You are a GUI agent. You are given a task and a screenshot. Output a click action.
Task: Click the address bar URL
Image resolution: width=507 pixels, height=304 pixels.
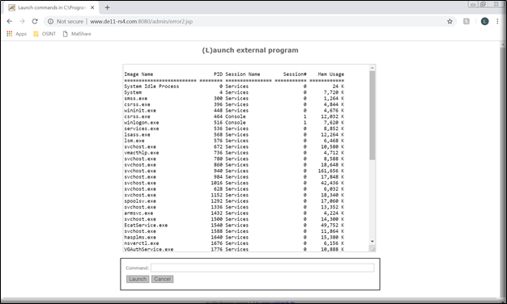(x=141, y=21)
